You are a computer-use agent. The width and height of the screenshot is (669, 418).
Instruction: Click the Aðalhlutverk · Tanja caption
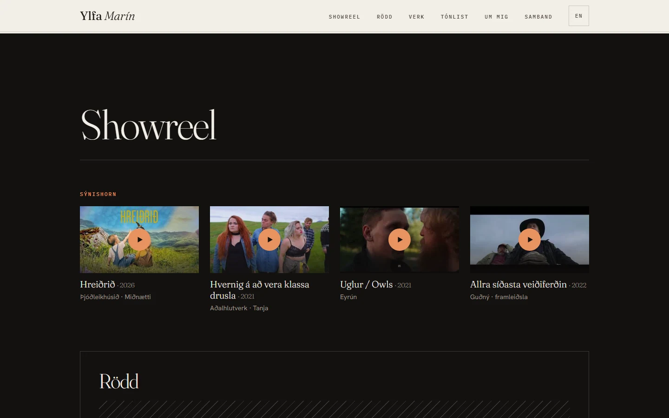tap(239, 308)
